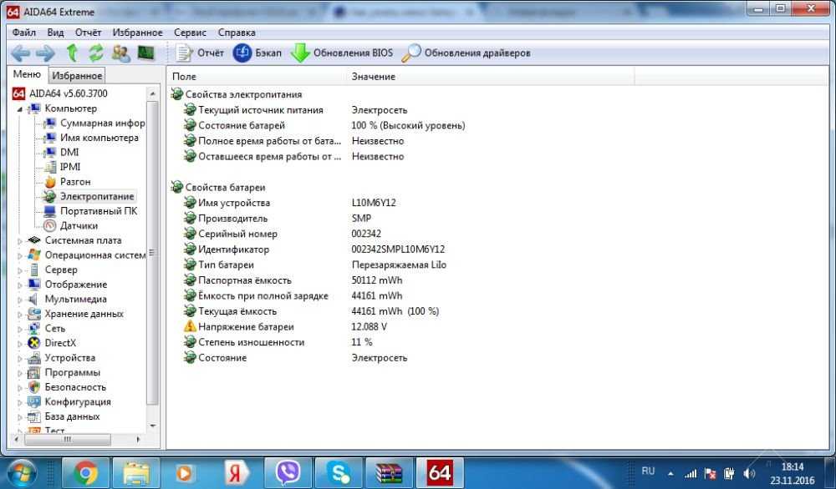Click the RU language indicator

[x=648, y=471]
